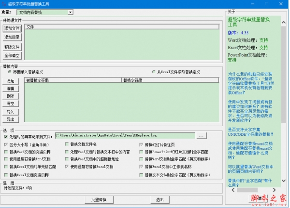Image resolution: width=290 pixels, height=208 pixels.
Task: Close the 超级字符串批量替换工具 window
Action: 281,4
